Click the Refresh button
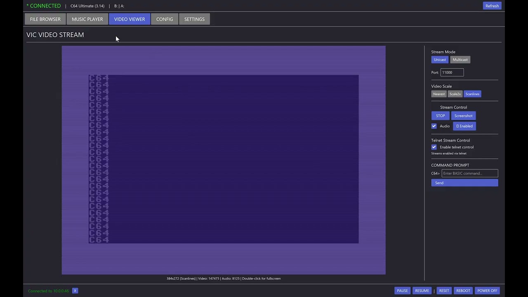Viewport: 528px width, 297px height. (x=492, y=6)
